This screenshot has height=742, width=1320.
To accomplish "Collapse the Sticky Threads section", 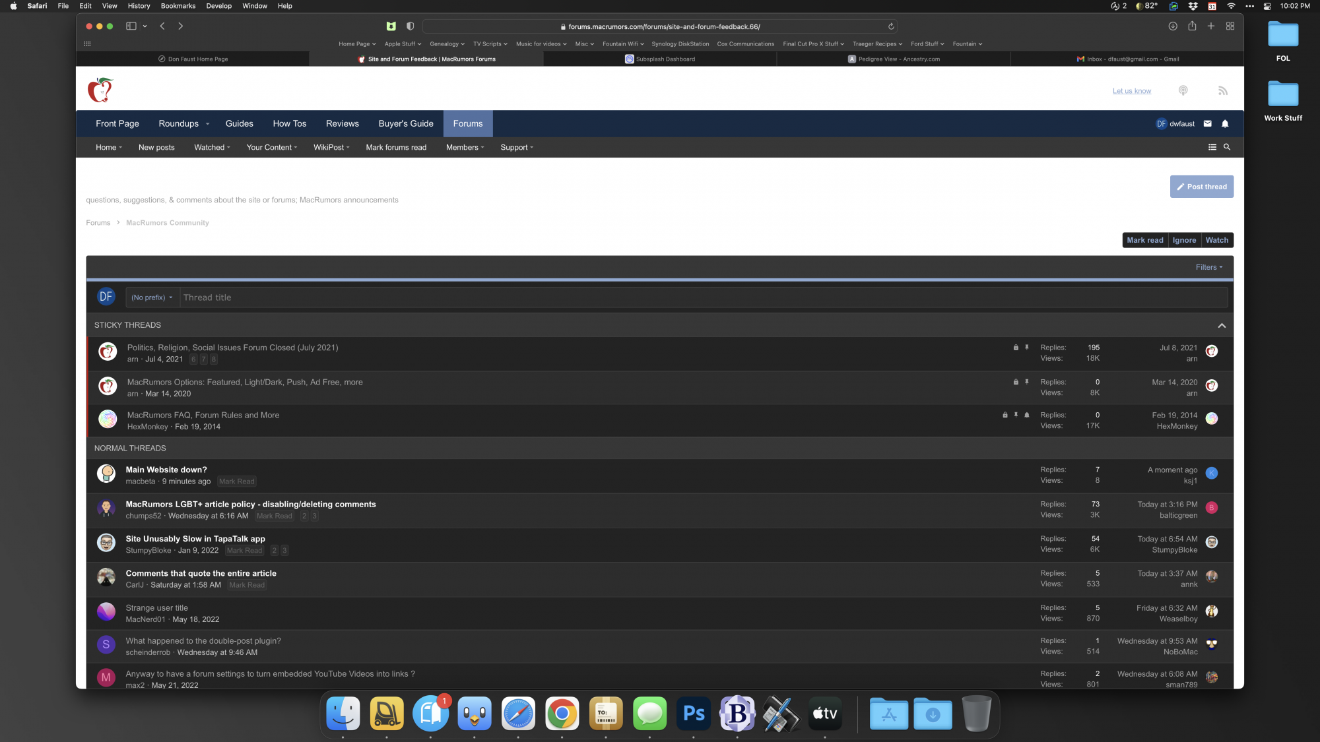I will tap(1222, 325).
